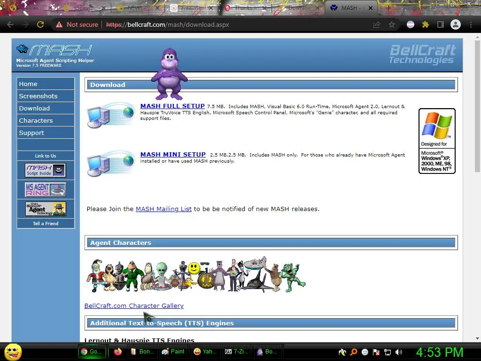Click the Not secure warning triangle
The height and width of the screenshot is (361, 481).
pos(59,24)
